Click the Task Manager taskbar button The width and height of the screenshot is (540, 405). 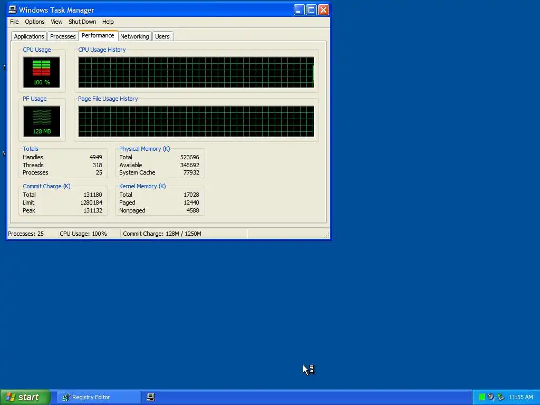click(x=151, y=397)
